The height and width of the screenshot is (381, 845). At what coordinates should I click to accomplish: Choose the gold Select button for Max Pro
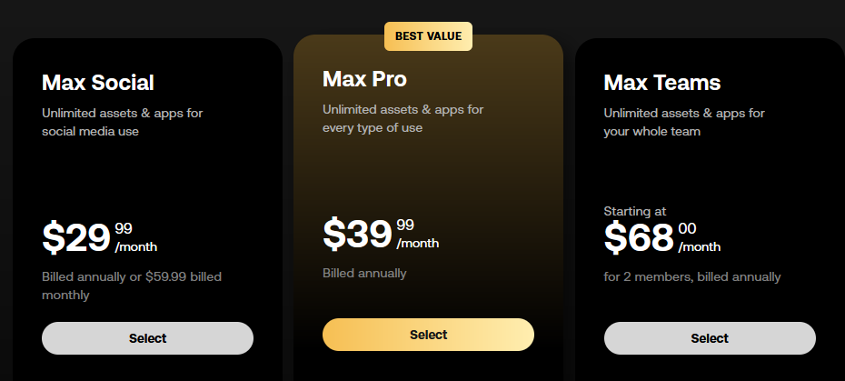[x=429, y=335]
